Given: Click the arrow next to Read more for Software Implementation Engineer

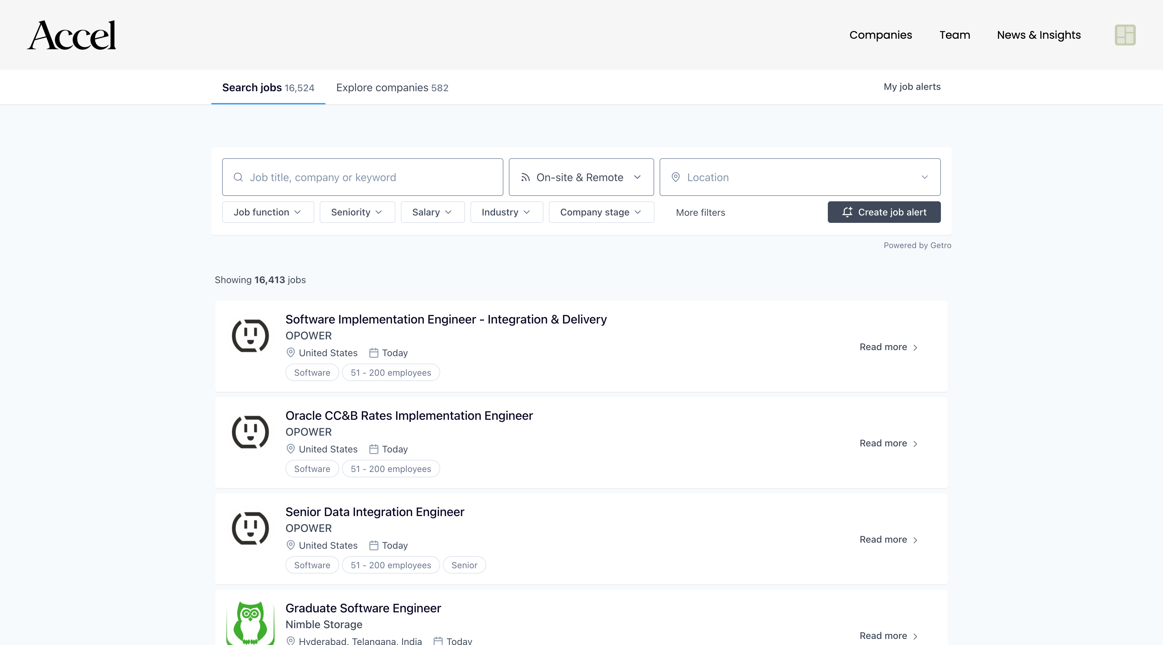Looking at the screenshot, I should [x=915, y=347].
